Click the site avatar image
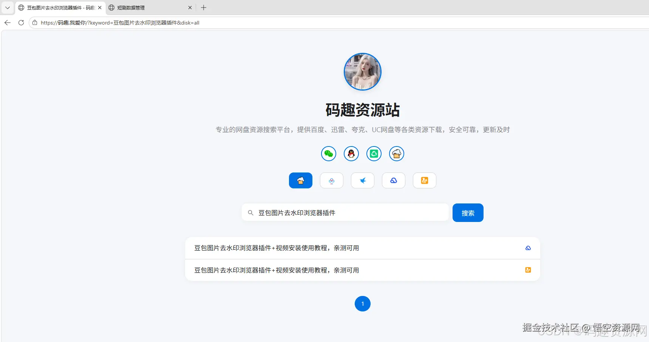Image resolution: width=649 pixels, height=342 pixels. [363, 72]
